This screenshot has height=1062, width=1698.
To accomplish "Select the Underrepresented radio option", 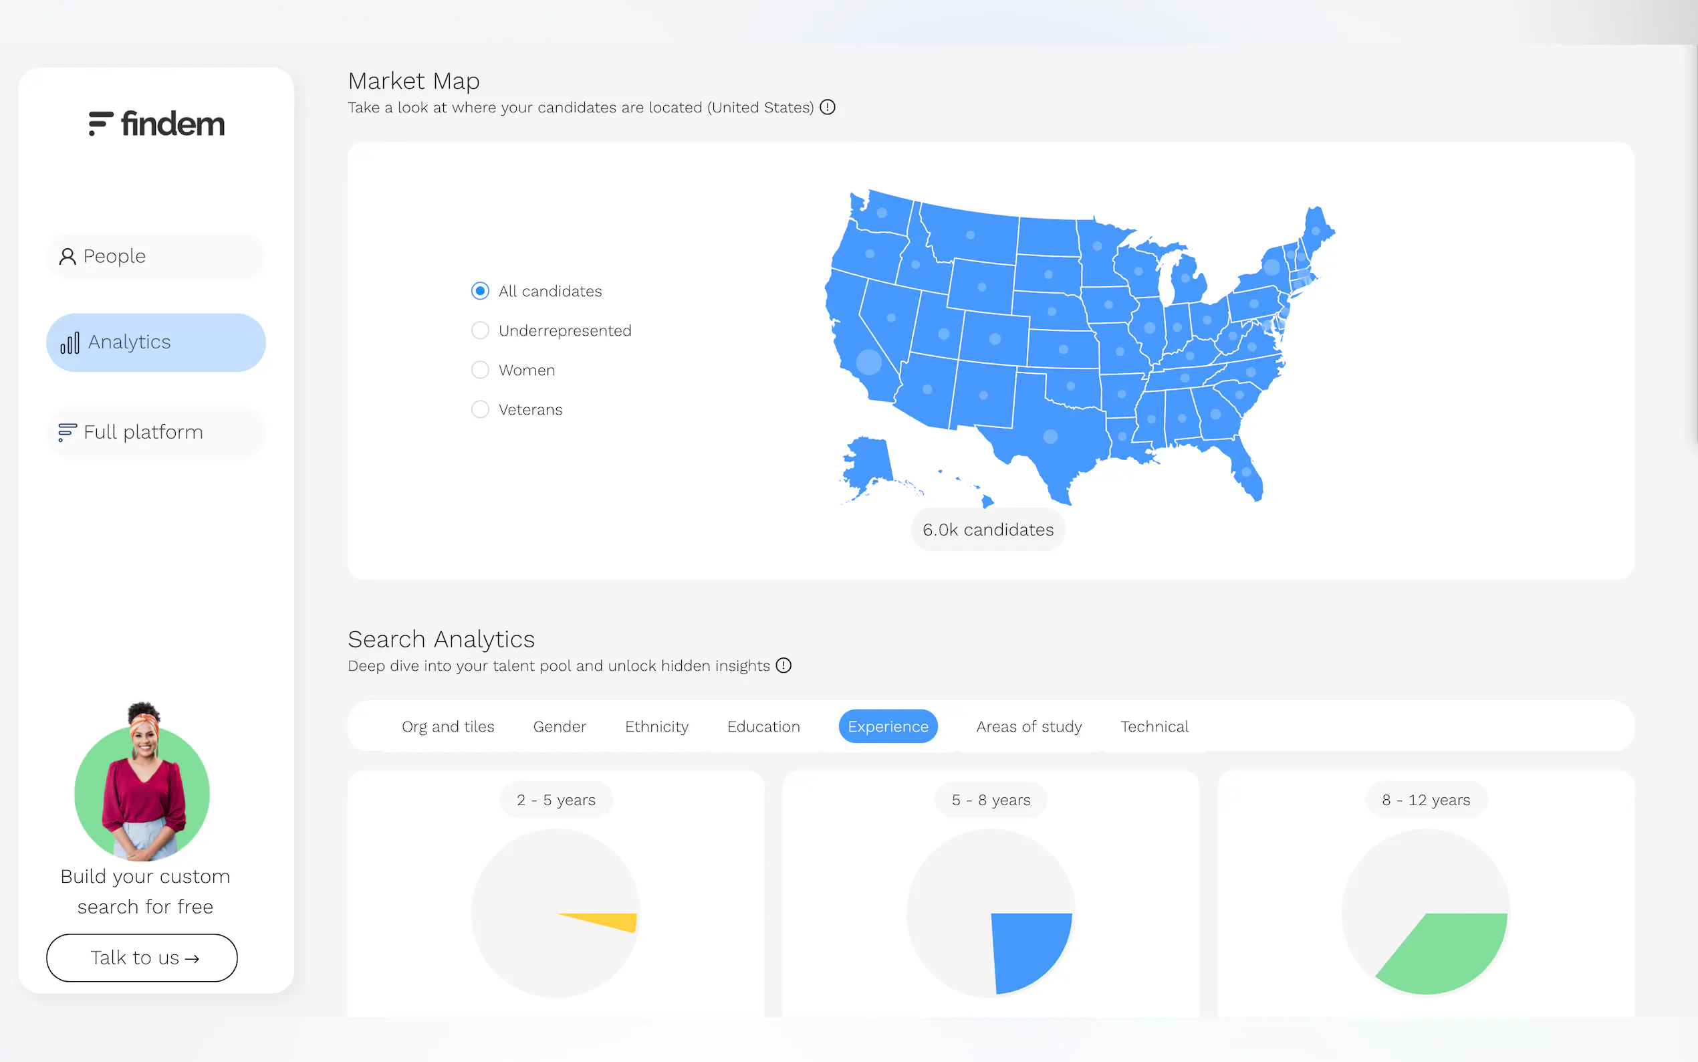I will [480, 330].
